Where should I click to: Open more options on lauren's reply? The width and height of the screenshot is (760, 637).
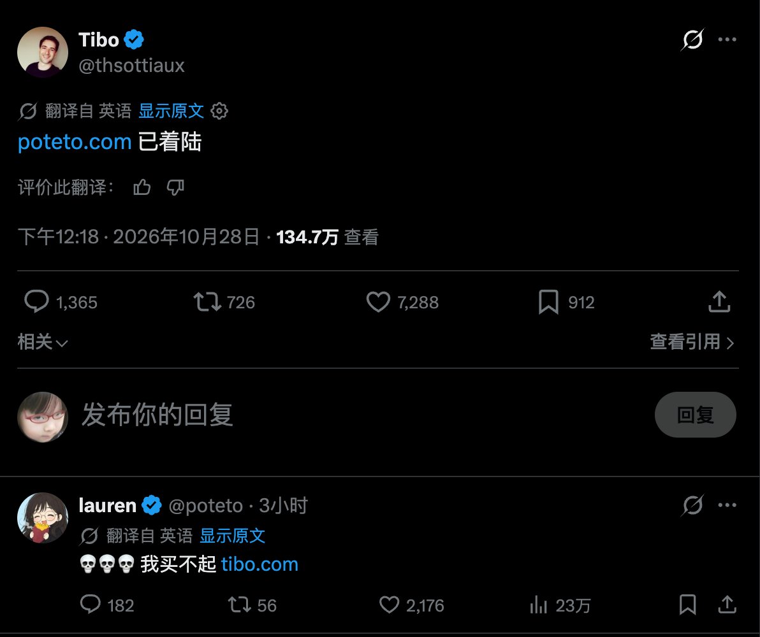coord(727,505)
